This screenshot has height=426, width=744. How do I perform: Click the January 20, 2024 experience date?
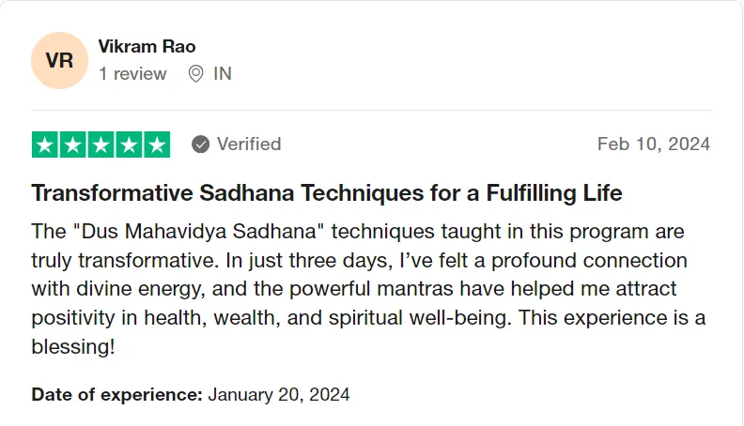click(x=279, y=394)
